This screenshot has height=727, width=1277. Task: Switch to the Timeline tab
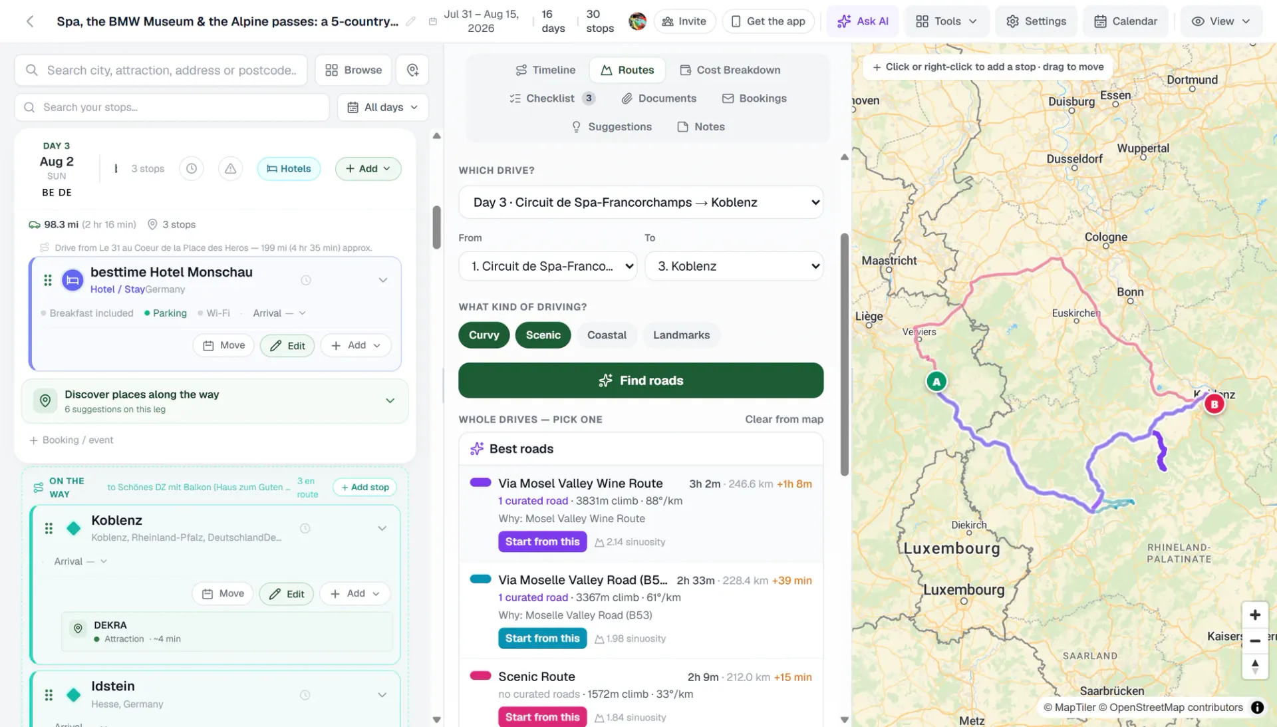(545, 70)
